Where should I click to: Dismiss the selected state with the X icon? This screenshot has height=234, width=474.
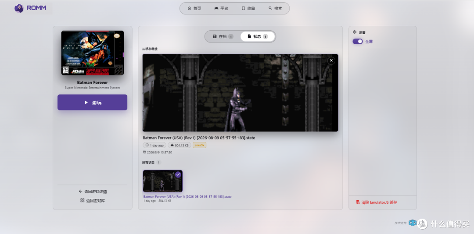tap(331, 60)
